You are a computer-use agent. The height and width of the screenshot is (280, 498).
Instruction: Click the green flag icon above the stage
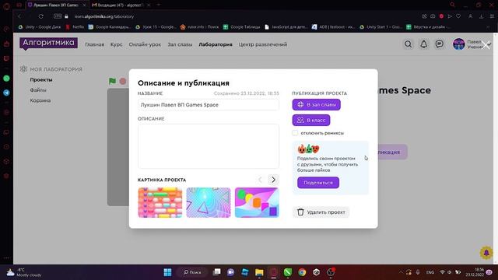(x=112, y=81)
